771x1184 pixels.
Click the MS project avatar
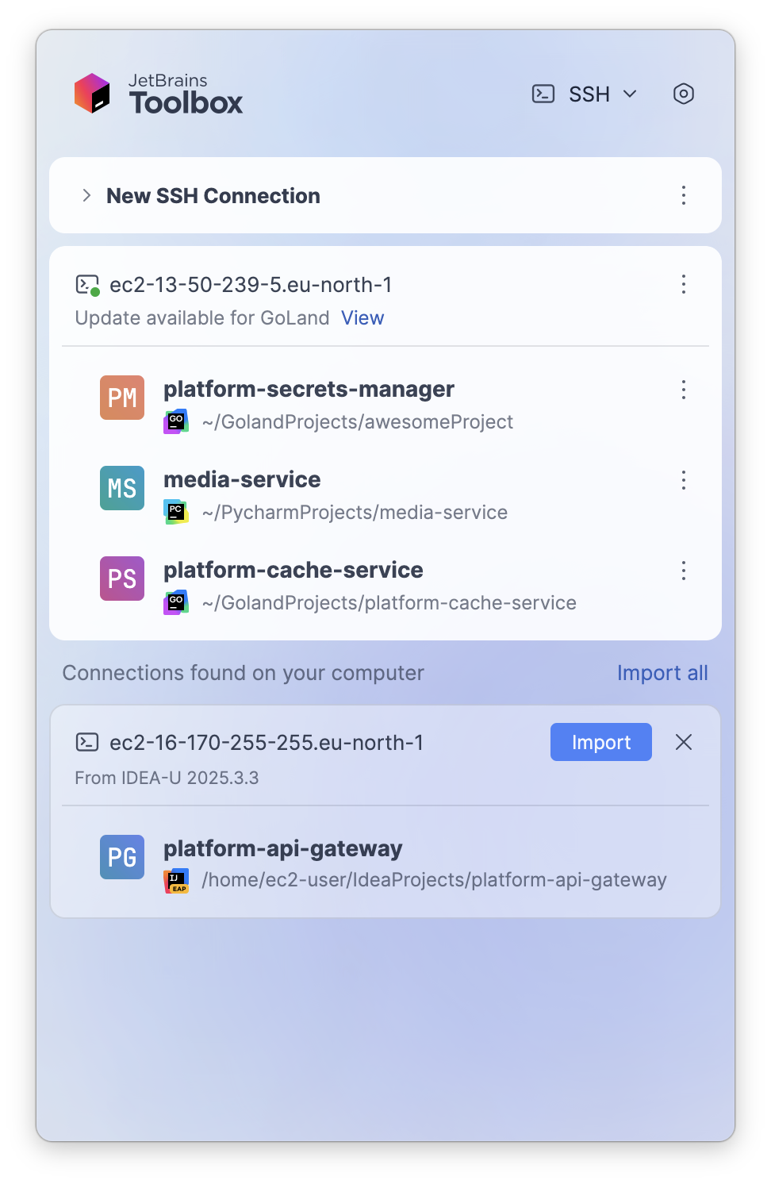point(122,488)
